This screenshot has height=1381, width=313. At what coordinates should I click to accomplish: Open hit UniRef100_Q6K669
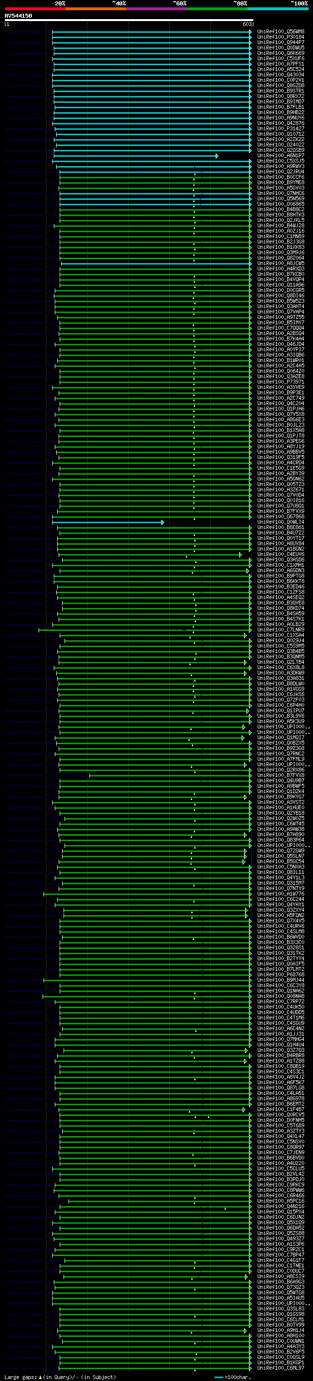281,53
